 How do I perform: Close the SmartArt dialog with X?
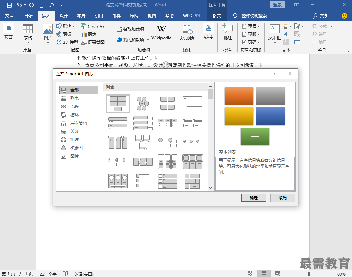tap(290, 73)
